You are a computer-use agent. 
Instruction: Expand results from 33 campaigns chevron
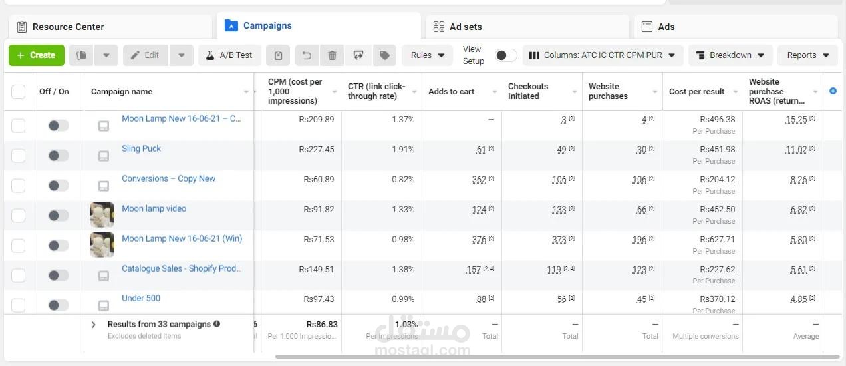94,325
